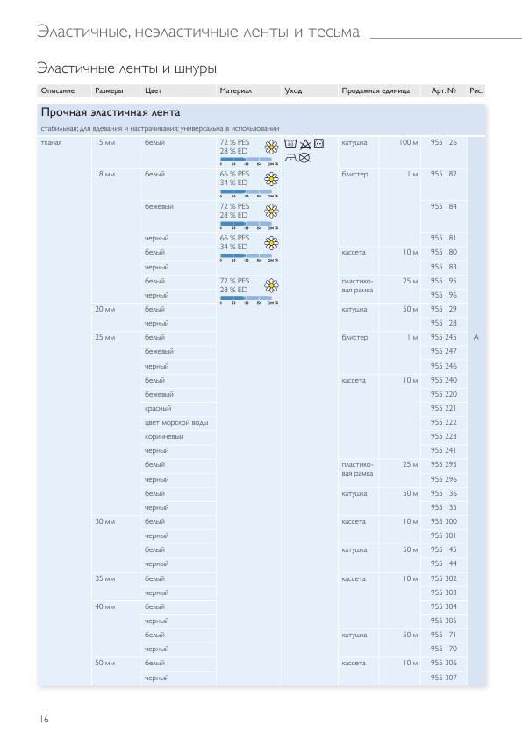
Task: Click the цвет морской воды color cell
Action: (176, 422)
